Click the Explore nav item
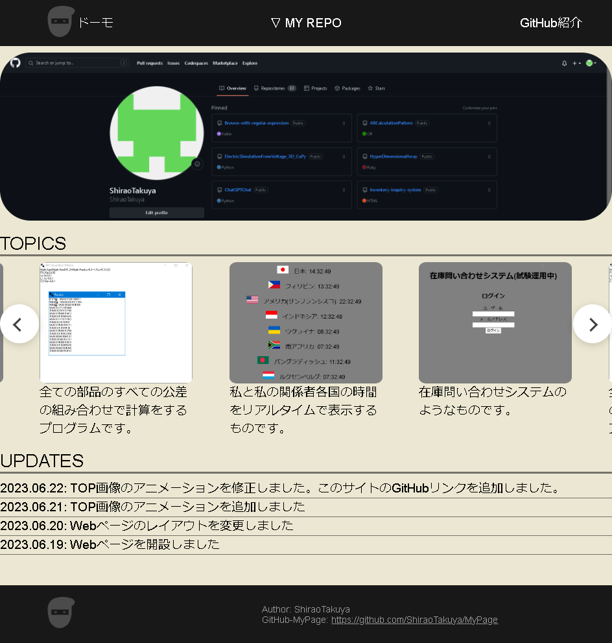Viewport: 612px width, 643px height. pyautogui.click(x=250, y=63)
